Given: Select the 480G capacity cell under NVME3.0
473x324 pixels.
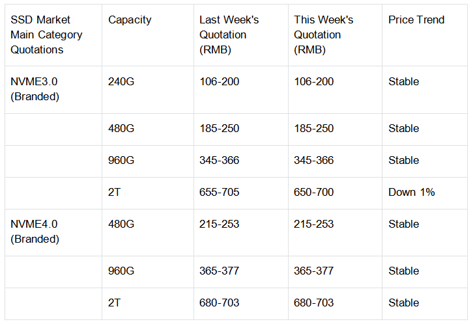Looking at the screenshot, I should (121, 129).
